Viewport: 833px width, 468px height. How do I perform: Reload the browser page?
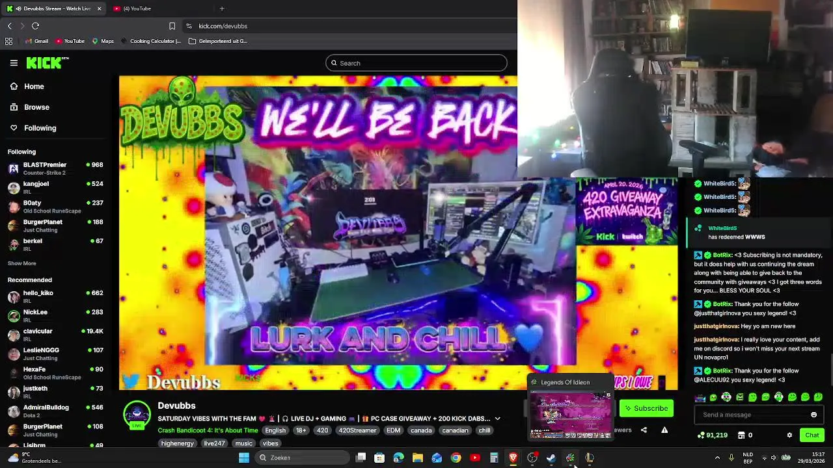pos(35,26)
